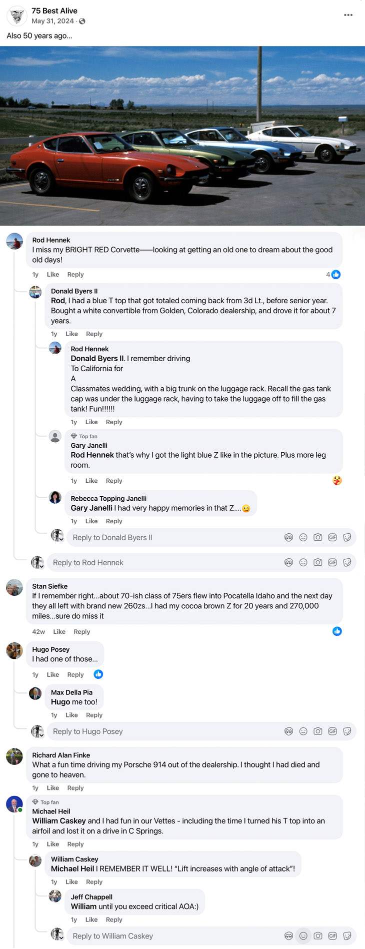This screenshot has width=365, height=949.
Task: Click the Reply to Donald Byers II text field
Action: (x=175, y=538)
